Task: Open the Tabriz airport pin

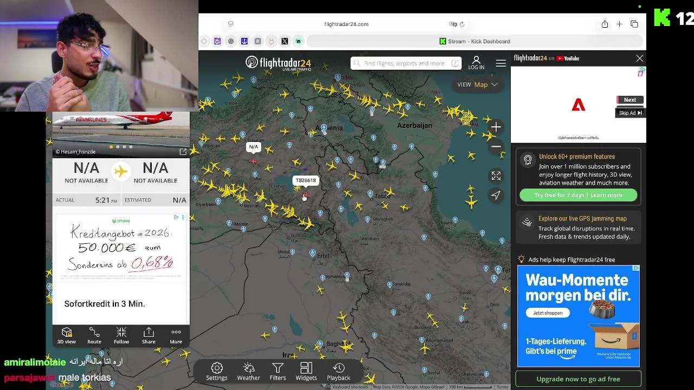Action: tap(370, 193)
